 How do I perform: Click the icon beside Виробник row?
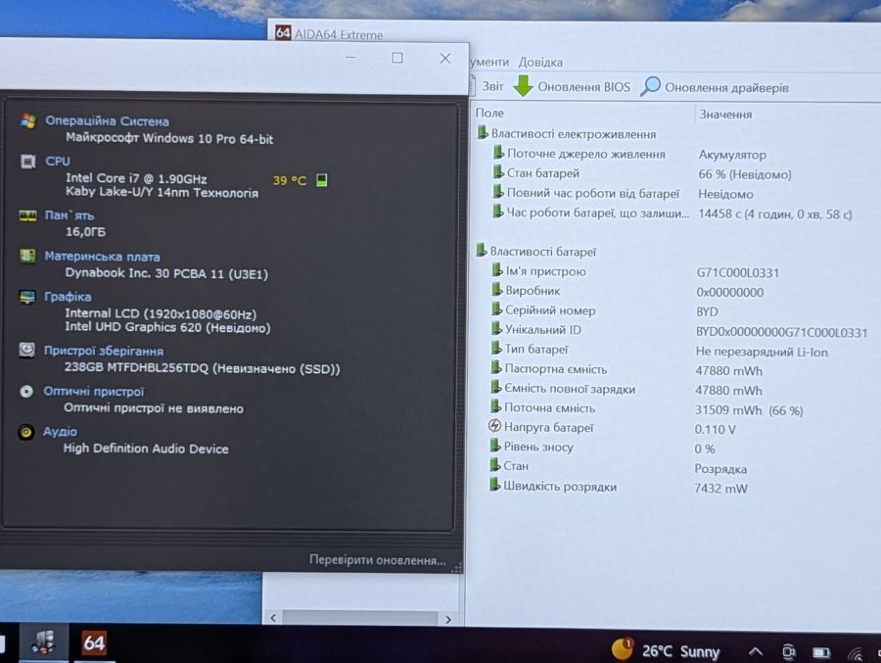point(496,290)
